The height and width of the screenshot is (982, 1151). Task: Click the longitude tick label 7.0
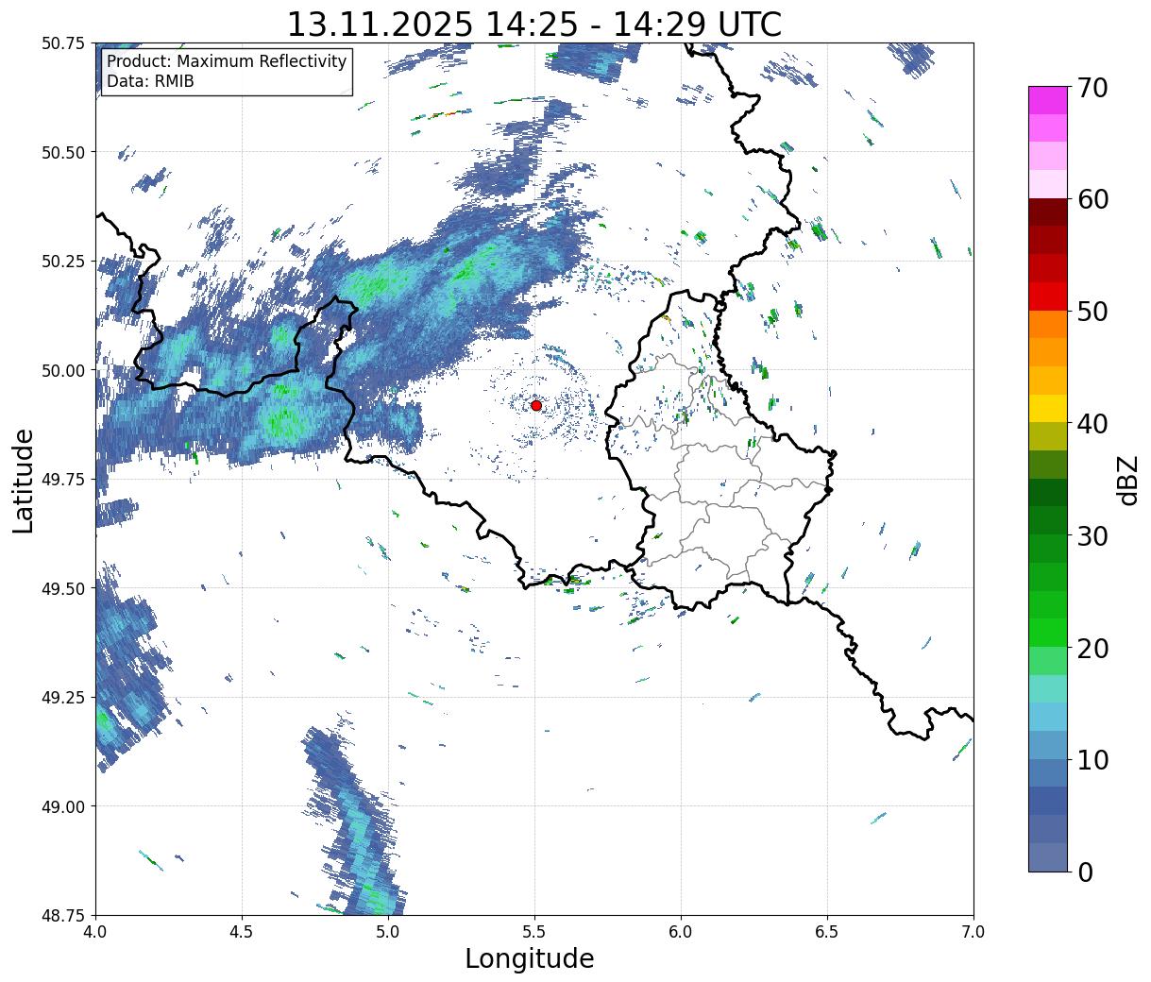click(973, 932)
